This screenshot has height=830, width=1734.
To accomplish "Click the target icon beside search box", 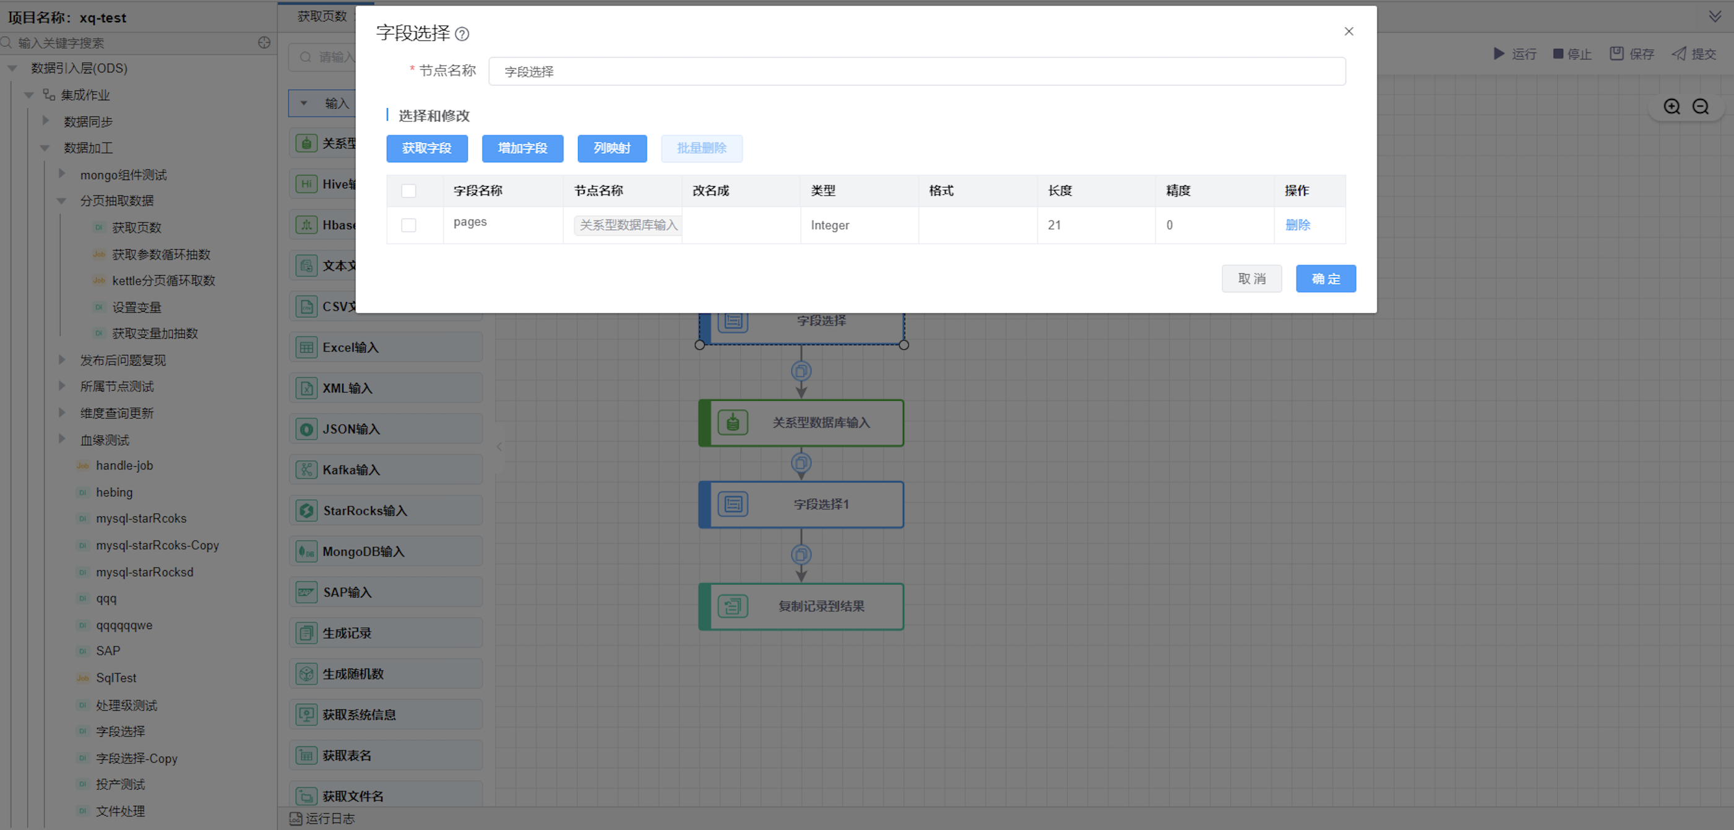I will (x=264, y=43).
